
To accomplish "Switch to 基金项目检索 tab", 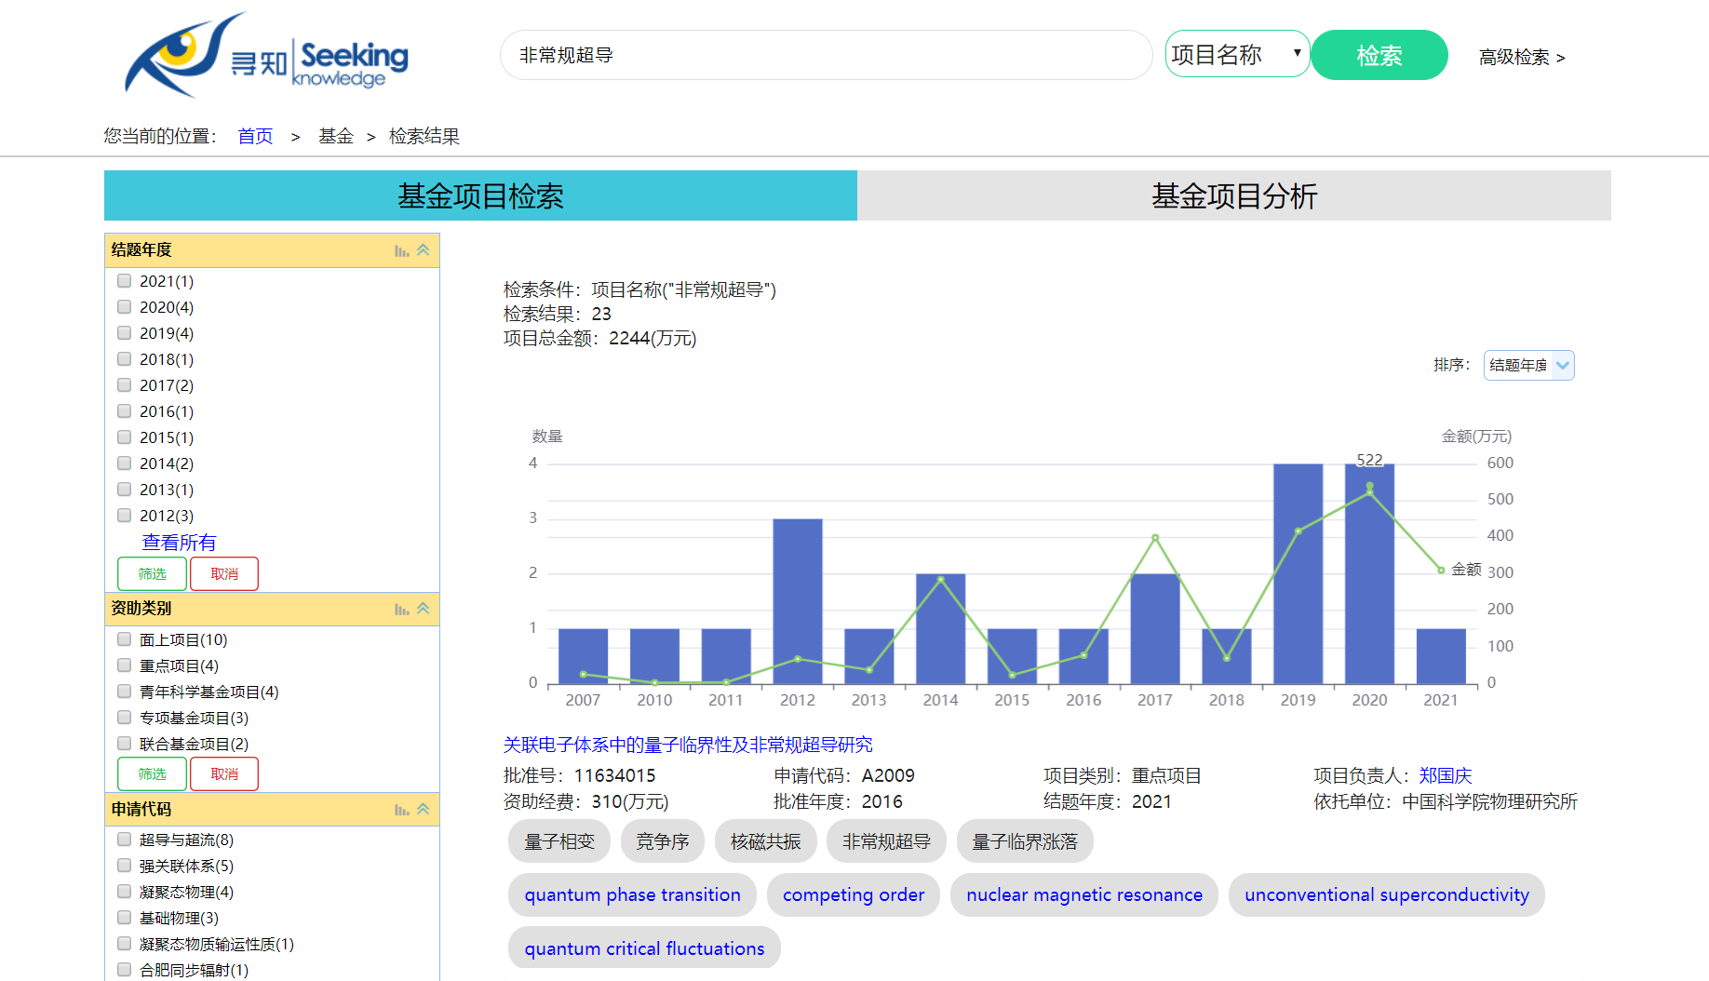I will click(480, 195).
